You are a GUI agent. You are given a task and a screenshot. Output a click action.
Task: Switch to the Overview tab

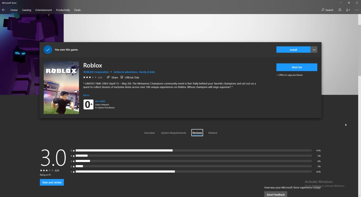(149, 133)
